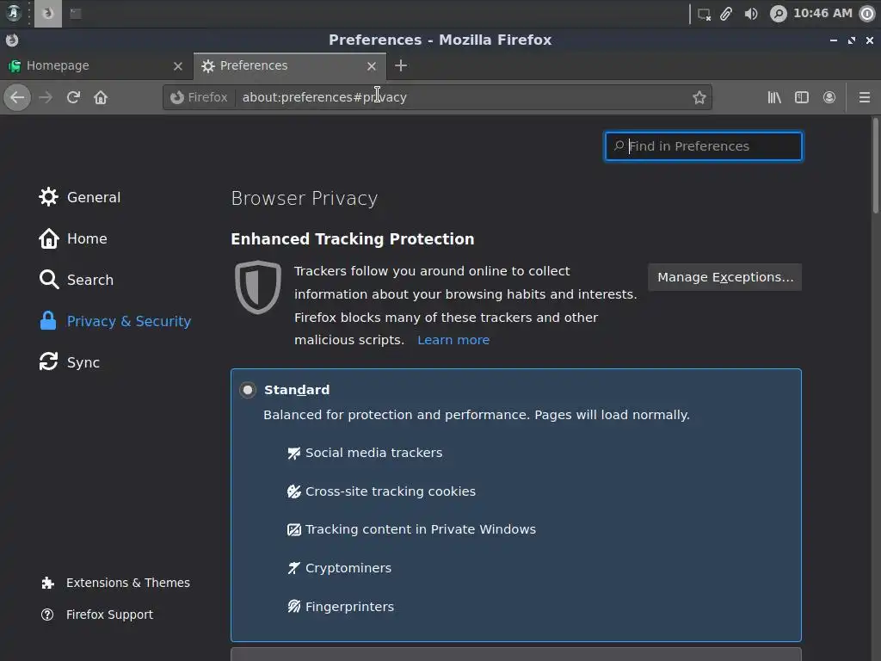Toggle the Sidebars icon
Image resolution: width=881 pixels, height=661 pixels.
(x=802, y=97)
